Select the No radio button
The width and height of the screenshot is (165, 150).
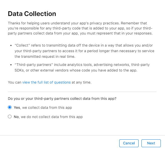[x=10, y=117]
